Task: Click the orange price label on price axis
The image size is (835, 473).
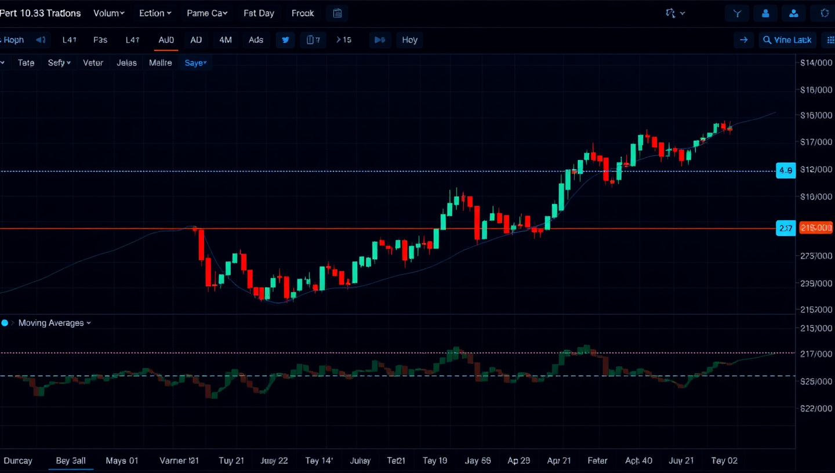Action: point(816,228)
